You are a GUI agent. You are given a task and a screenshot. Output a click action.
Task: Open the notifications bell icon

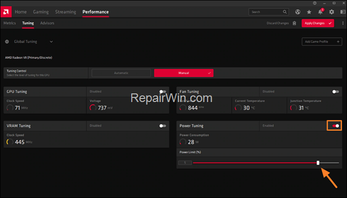click(x=320, y=12)
